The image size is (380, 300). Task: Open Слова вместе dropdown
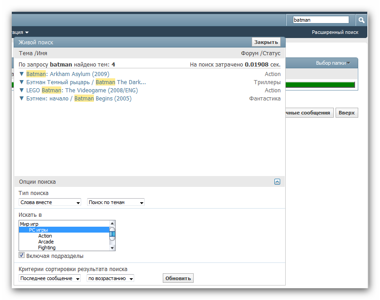(50, 202)
